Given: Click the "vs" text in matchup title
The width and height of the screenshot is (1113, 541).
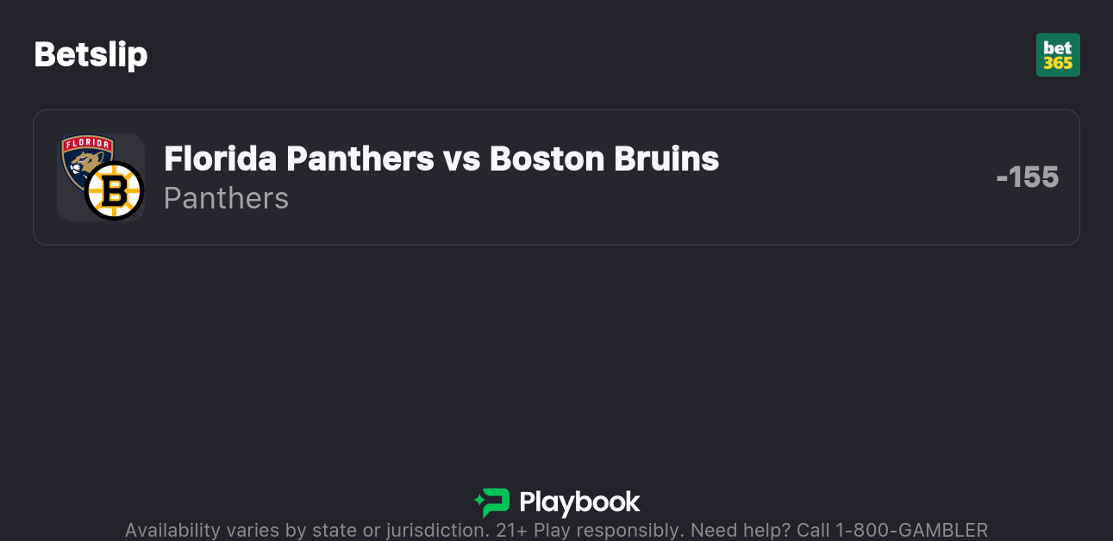Looking at the screenshot, I should pos(461,159).
